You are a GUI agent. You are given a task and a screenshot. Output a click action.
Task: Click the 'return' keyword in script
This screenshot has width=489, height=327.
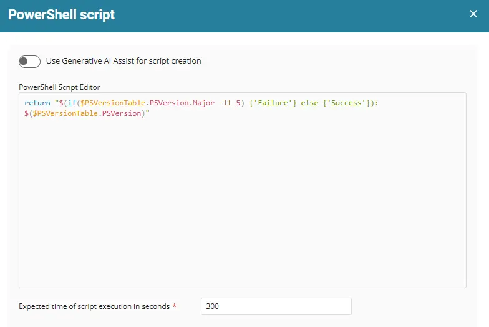point(37,103)
